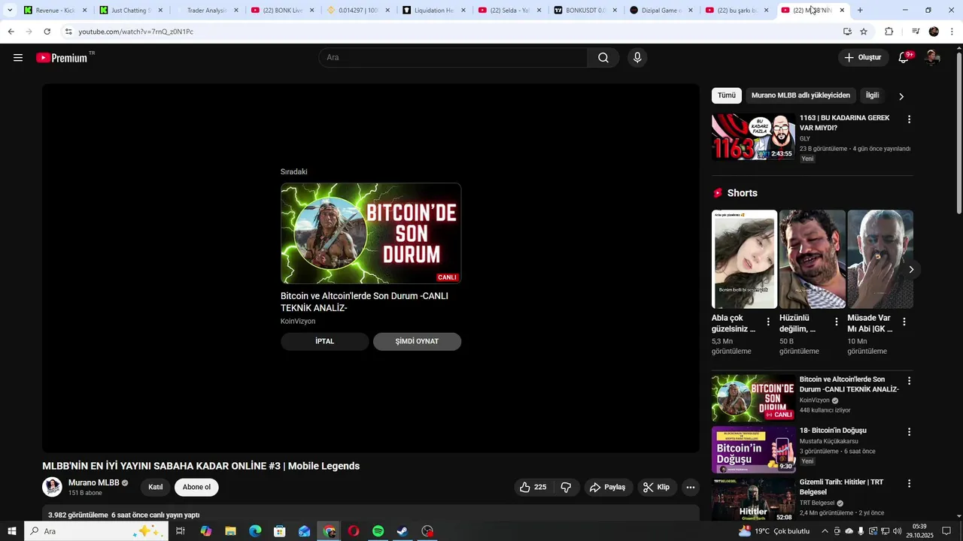
Task: Open the Windows Start menu
Action: [12, 531]
